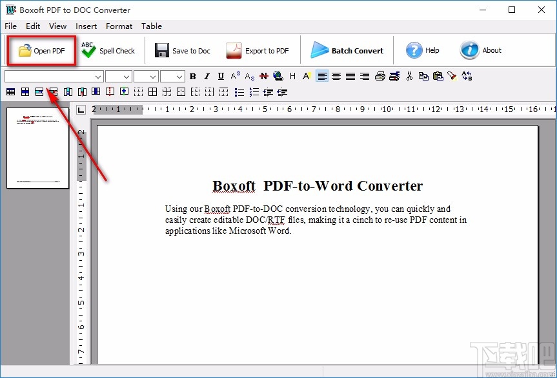Click Export to PDF
The width and height of the screenshot is (557, 378).
258,51
